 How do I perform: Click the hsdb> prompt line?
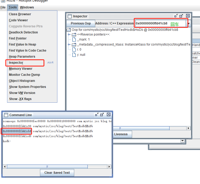7,141
